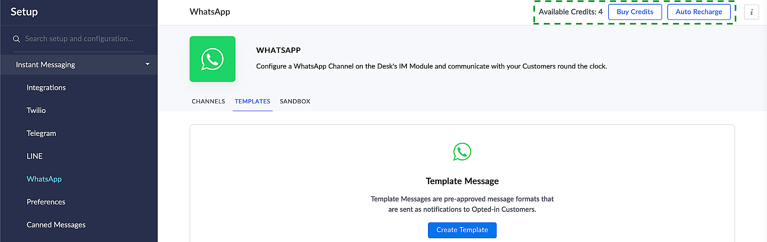Open LINE in the sidebar
Screen dimensions: 767x242
point(35,156)
